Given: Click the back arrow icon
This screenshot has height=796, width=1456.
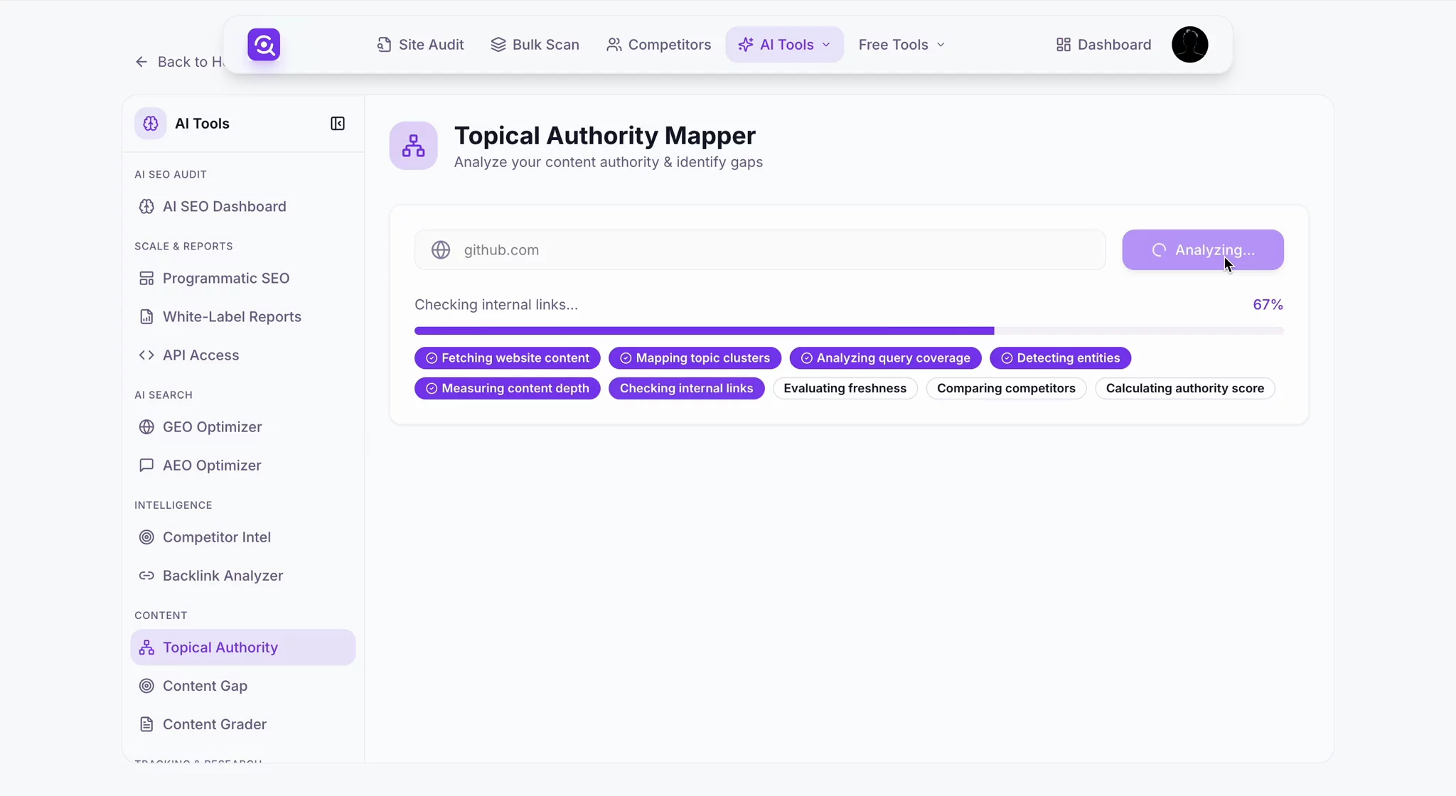Looking at the screenshot, I should [141, 62].
